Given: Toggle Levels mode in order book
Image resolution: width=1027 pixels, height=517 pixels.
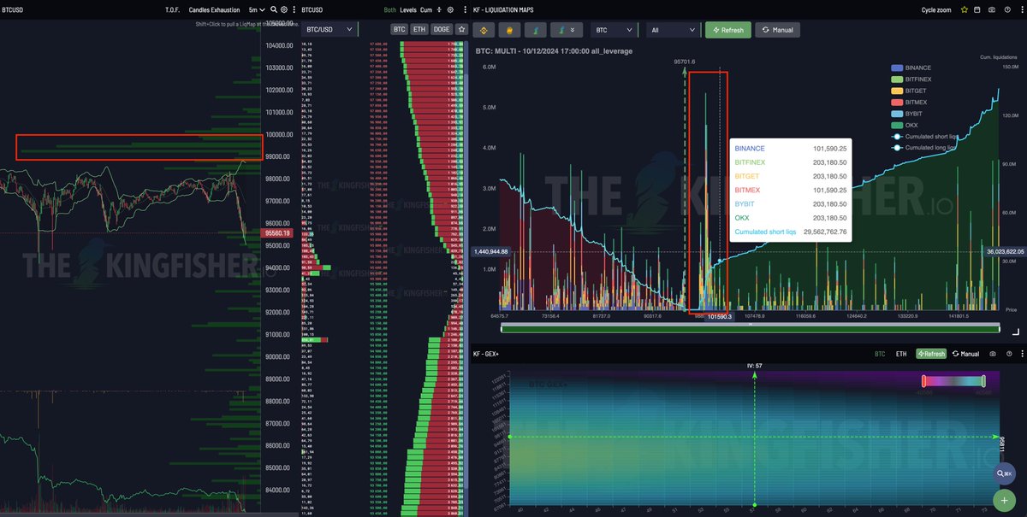Looking at the screenshot, I should pos(409,9).
